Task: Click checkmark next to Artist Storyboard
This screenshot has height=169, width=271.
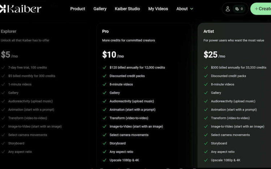Action: tap(206, 143)
